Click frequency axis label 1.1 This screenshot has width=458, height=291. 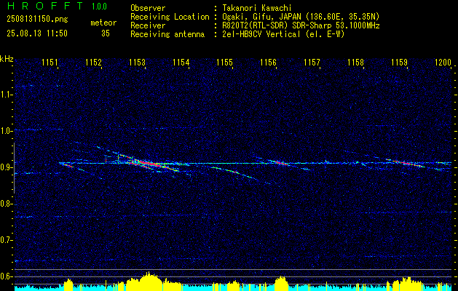[x=6, y=95]
